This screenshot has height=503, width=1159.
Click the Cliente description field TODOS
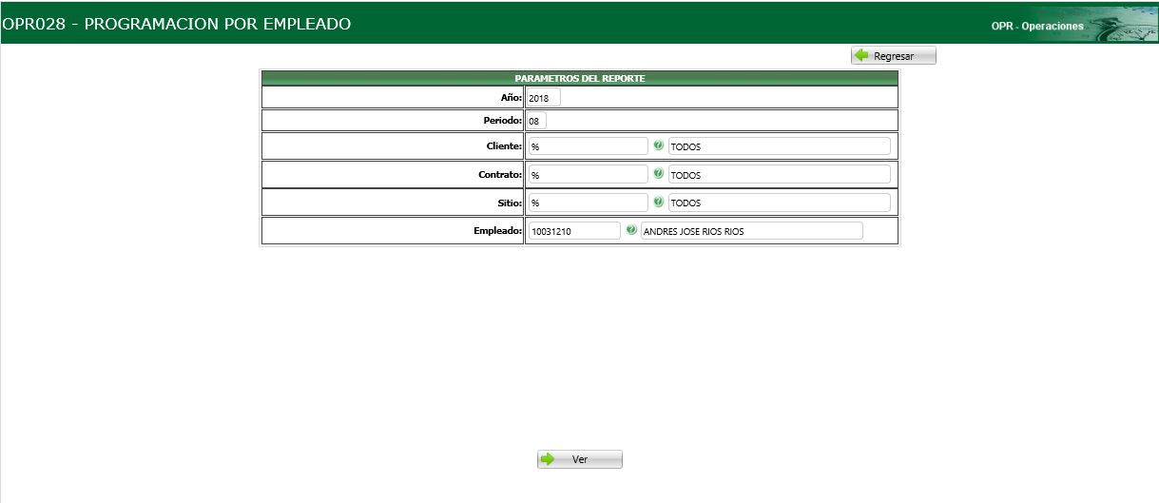[x=780, y=146]
